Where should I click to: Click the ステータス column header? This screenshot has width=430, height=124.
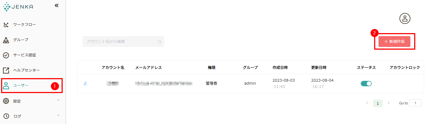366,68
